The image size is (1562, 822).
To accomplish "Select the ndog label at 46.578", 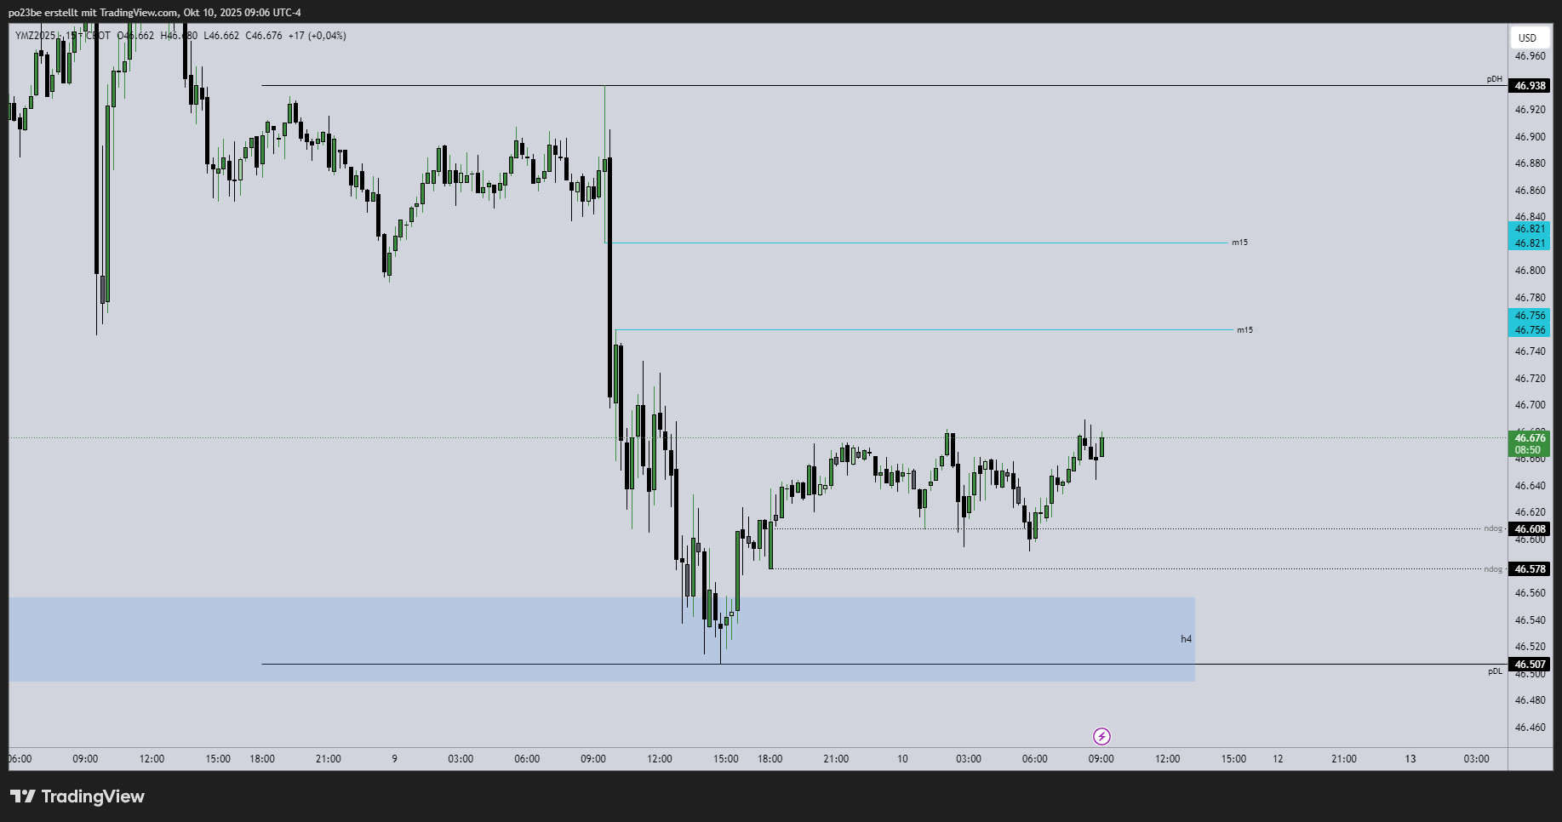I will [1493, 569].
